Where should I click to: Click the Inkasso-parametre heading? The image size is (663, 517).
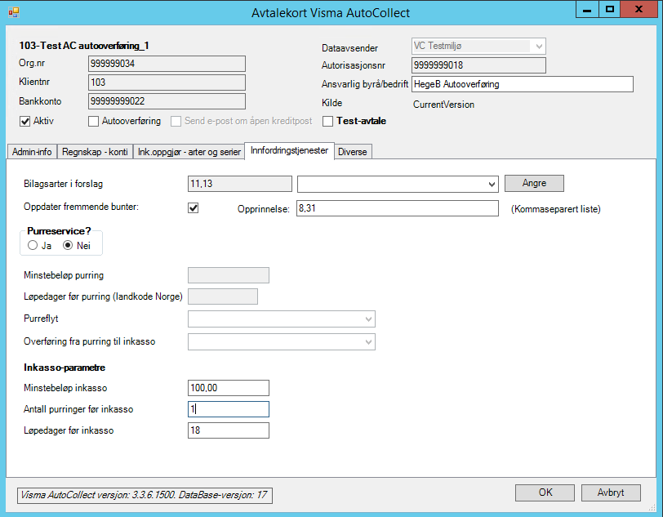coord(65,368)
